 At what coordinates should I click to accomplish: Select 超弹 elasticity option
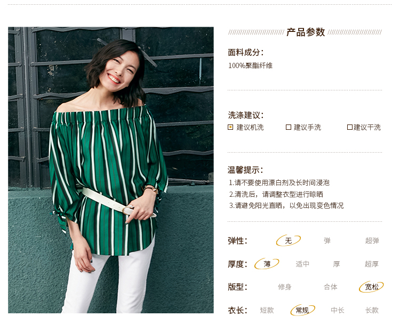click(372, 240)
